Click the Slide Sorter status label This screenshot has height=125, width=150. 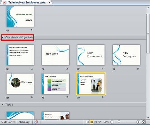8,122
